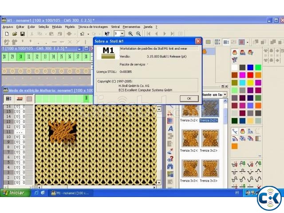Select the MG yarn module icon

243,52
